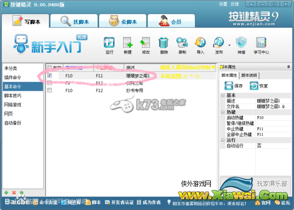Select the 插件命令 category
This screenshot has width=294, height=210.
pos(23,77)
